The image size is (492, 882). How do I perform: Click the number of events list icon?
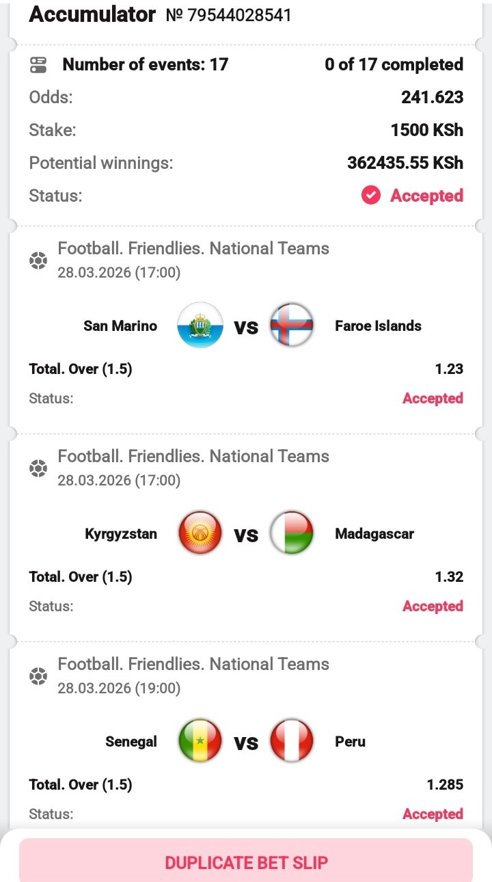point(38,65)
